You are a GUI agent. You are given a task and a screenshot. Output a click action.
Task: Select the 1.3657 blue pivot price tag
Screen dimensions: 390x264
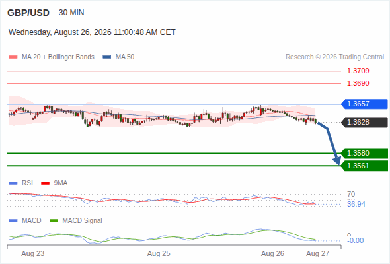(364, 104)
